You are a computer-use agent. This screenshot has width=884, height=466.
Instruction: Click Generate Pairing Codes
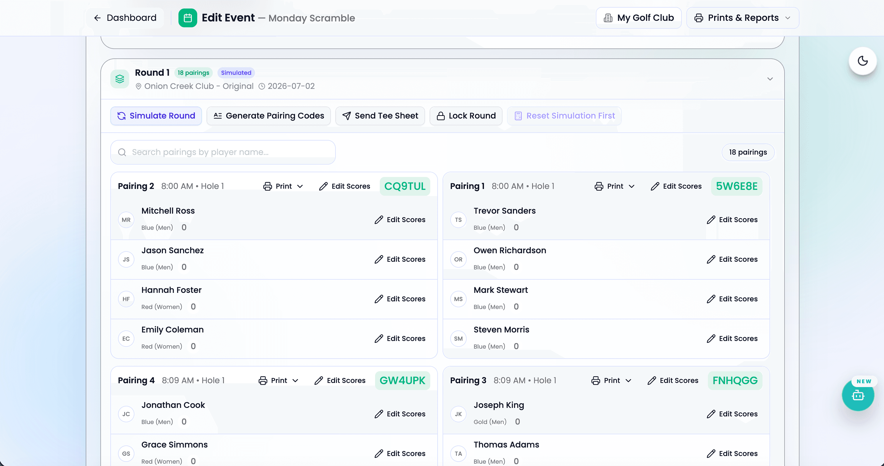point(269,116)
